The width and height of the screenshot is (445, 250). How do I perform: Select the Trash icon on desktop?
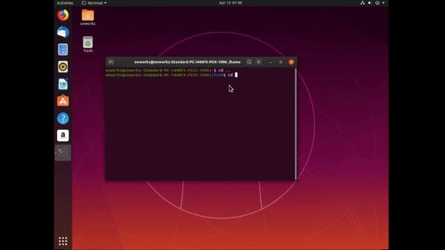[x=88, y=44]
